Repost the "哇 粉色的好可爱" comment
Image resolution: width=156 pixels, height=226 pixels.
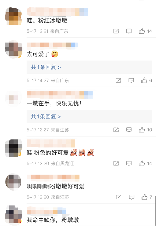point(116,164)
